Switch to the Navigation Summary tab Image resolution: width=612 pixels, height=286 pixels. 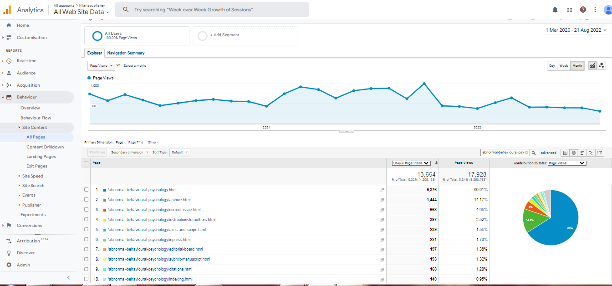click(126, 53)
